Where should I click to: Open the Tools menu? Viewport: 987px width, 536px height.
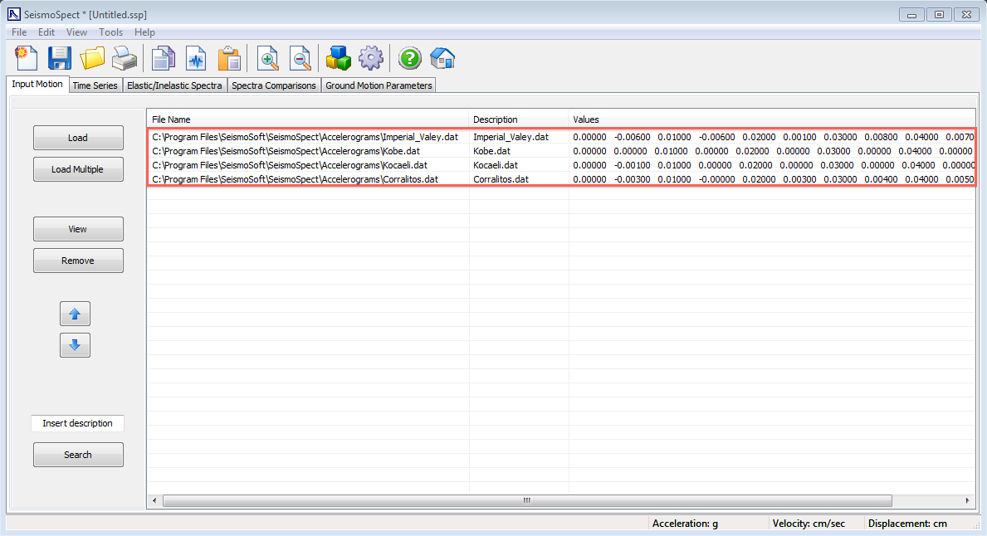(110, 32)
